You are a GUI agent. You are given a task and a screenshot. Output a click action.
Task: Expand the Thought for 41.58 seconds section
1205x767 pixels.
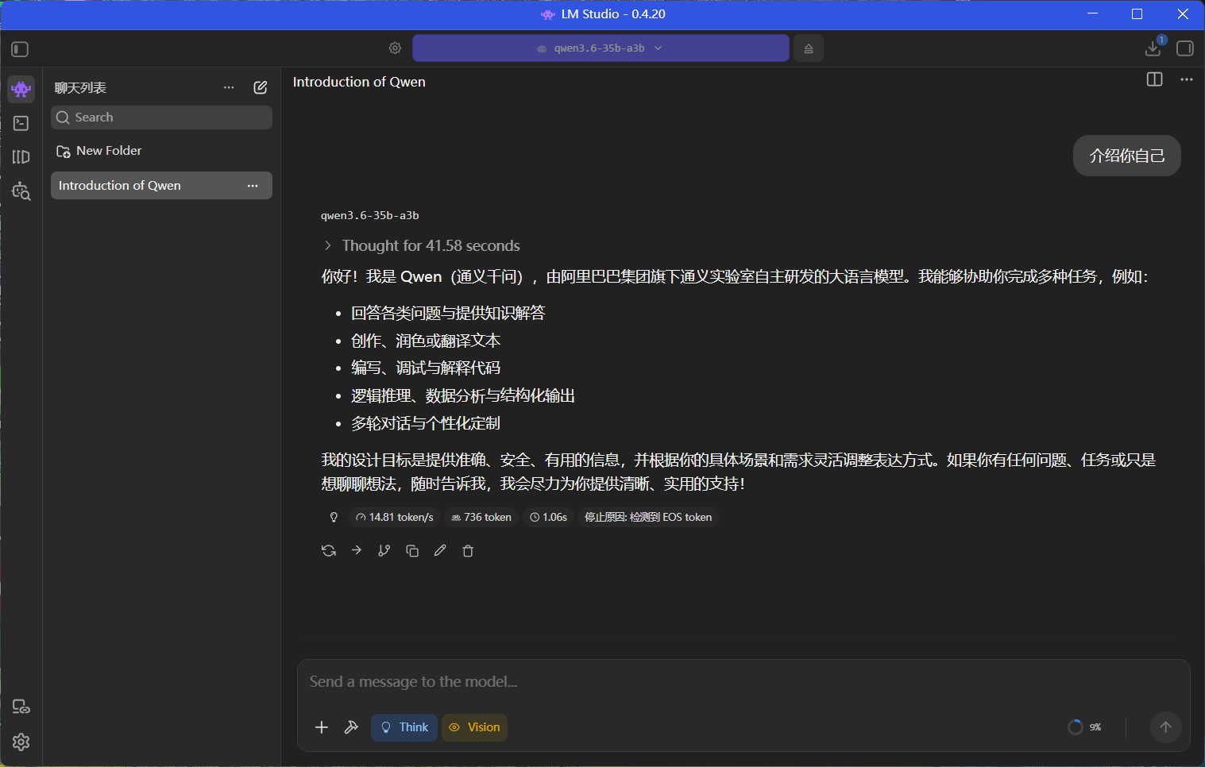pyautogui.click(x=421, y=245)
